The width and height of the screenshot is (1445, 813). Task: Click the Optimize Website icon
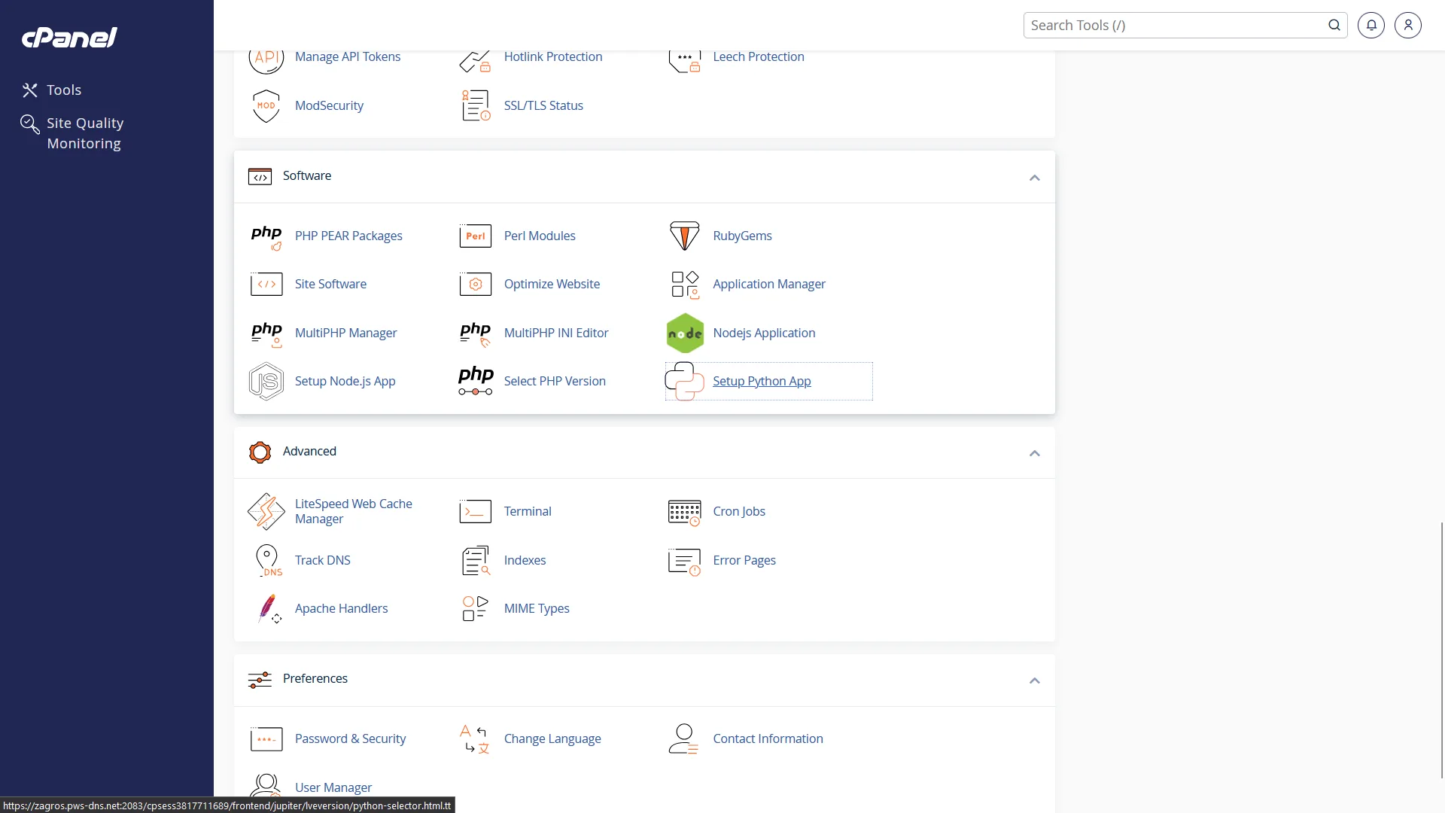(475, 285)
